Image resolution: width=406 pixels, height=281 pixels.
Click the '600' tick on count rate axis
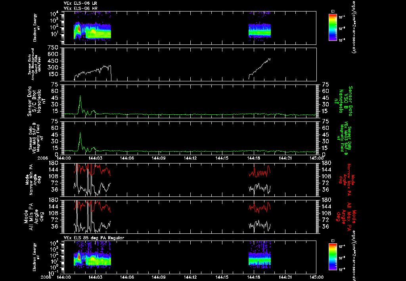coord(53,54)
